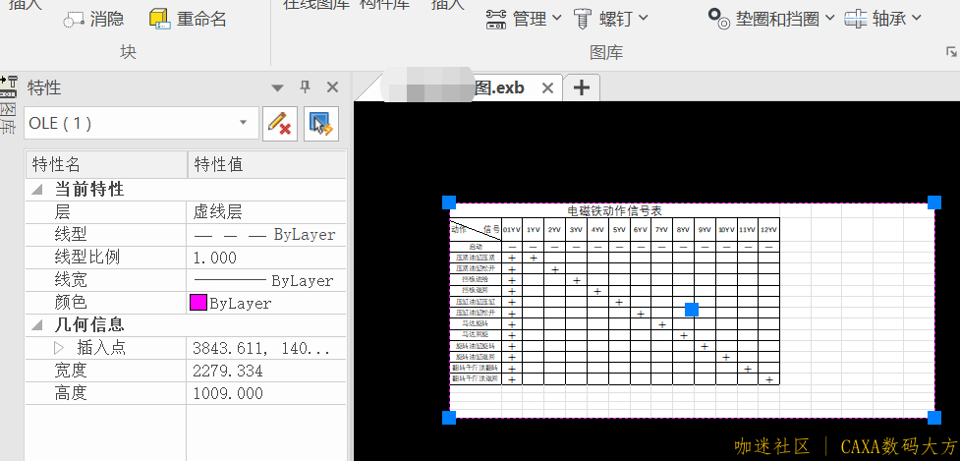Screen dimensions: 960x461
Task: Click the 宽度 value field 2279.334
Action: coord(265,371)
